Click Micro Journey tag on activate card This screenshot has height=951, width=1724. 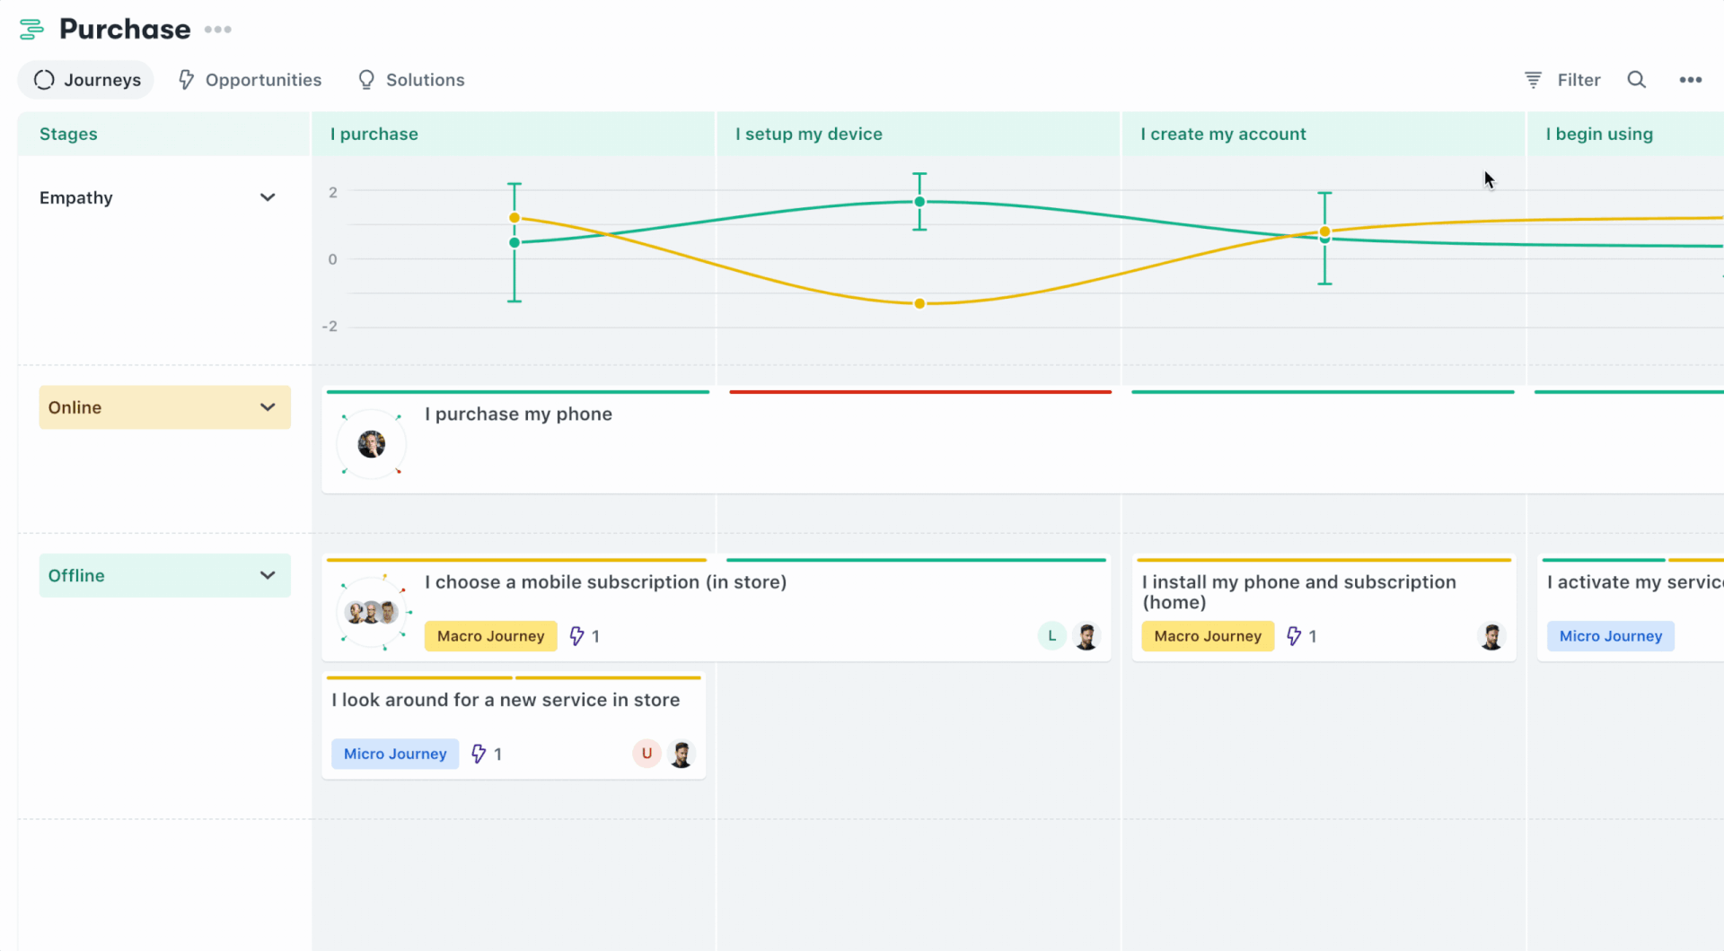[1611, 636]
